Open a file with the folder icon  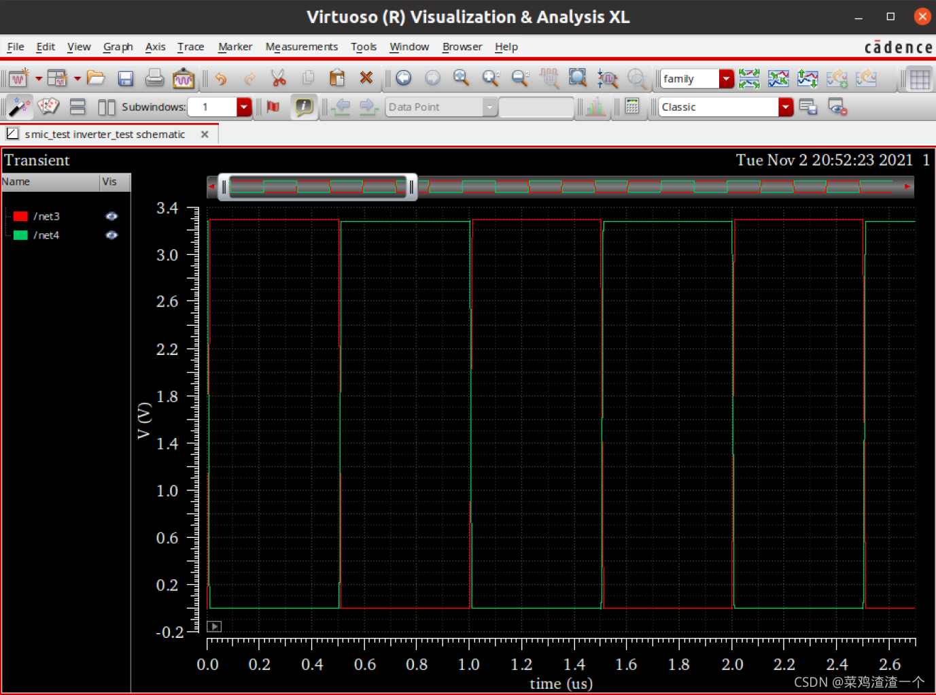pos(96,78)
